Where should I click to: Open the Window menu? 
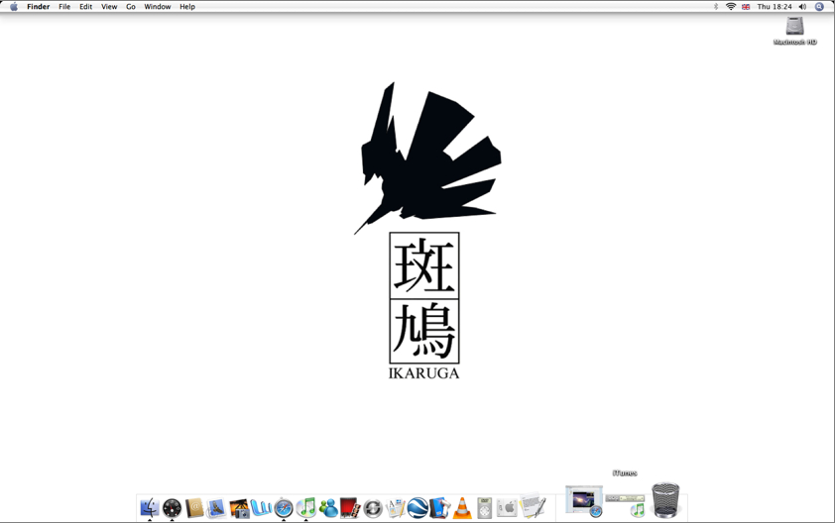(x=157, y=7)
